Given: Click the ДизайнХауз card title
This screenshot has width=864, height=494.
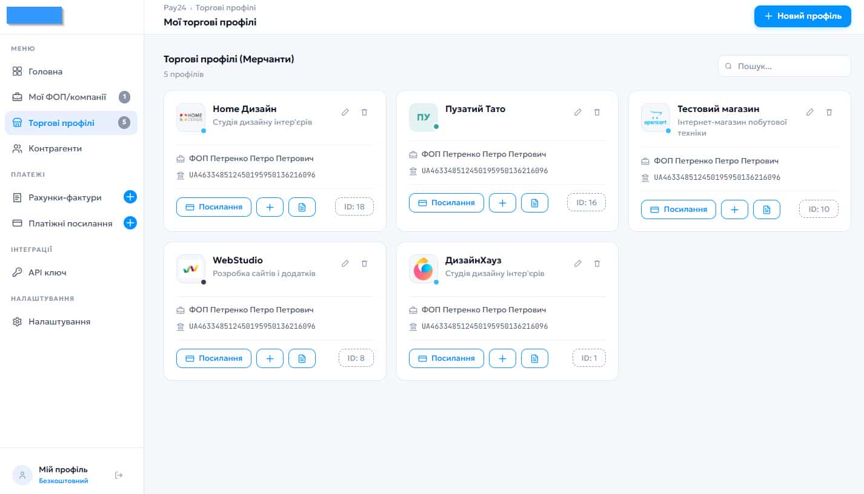Looking at the screenshot, I should tap(473, 260).
